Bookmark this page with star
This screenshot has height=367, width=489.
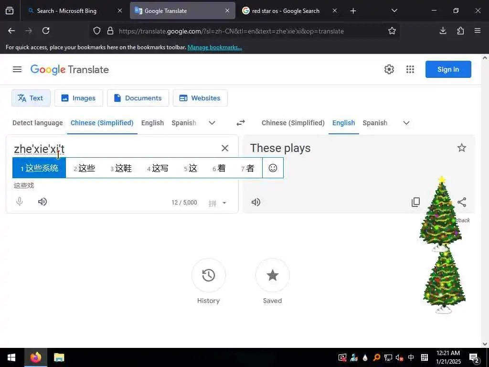[392, 31]
